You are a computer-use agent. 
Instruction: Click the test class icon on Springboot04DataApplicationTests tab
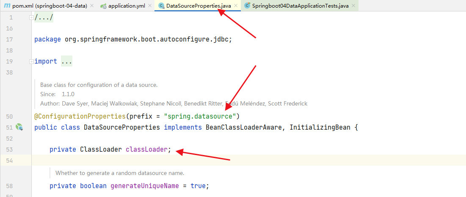coord(247,6)
